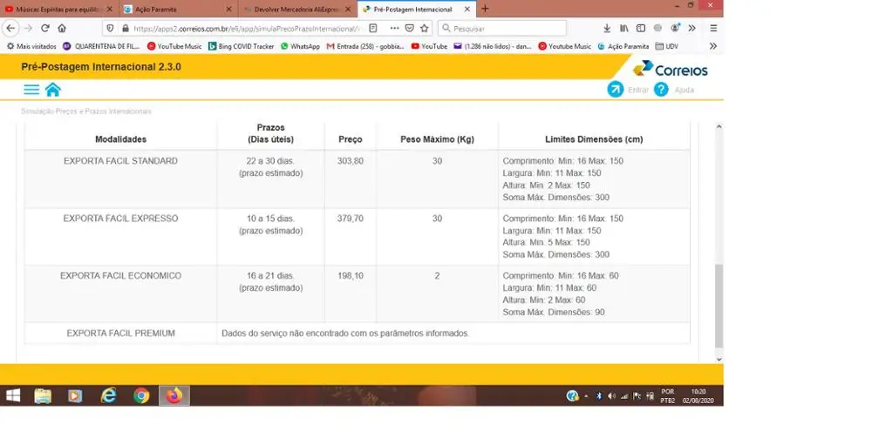Viewport: 872px width, 424px height.
Task: Go back with the browser back arrow
Action: click(10, 29)
